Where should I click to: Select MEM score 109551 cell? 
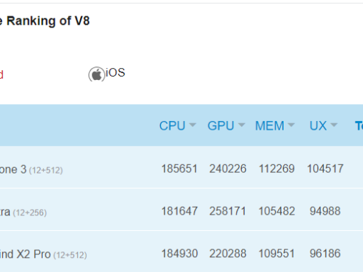[277, 254]
